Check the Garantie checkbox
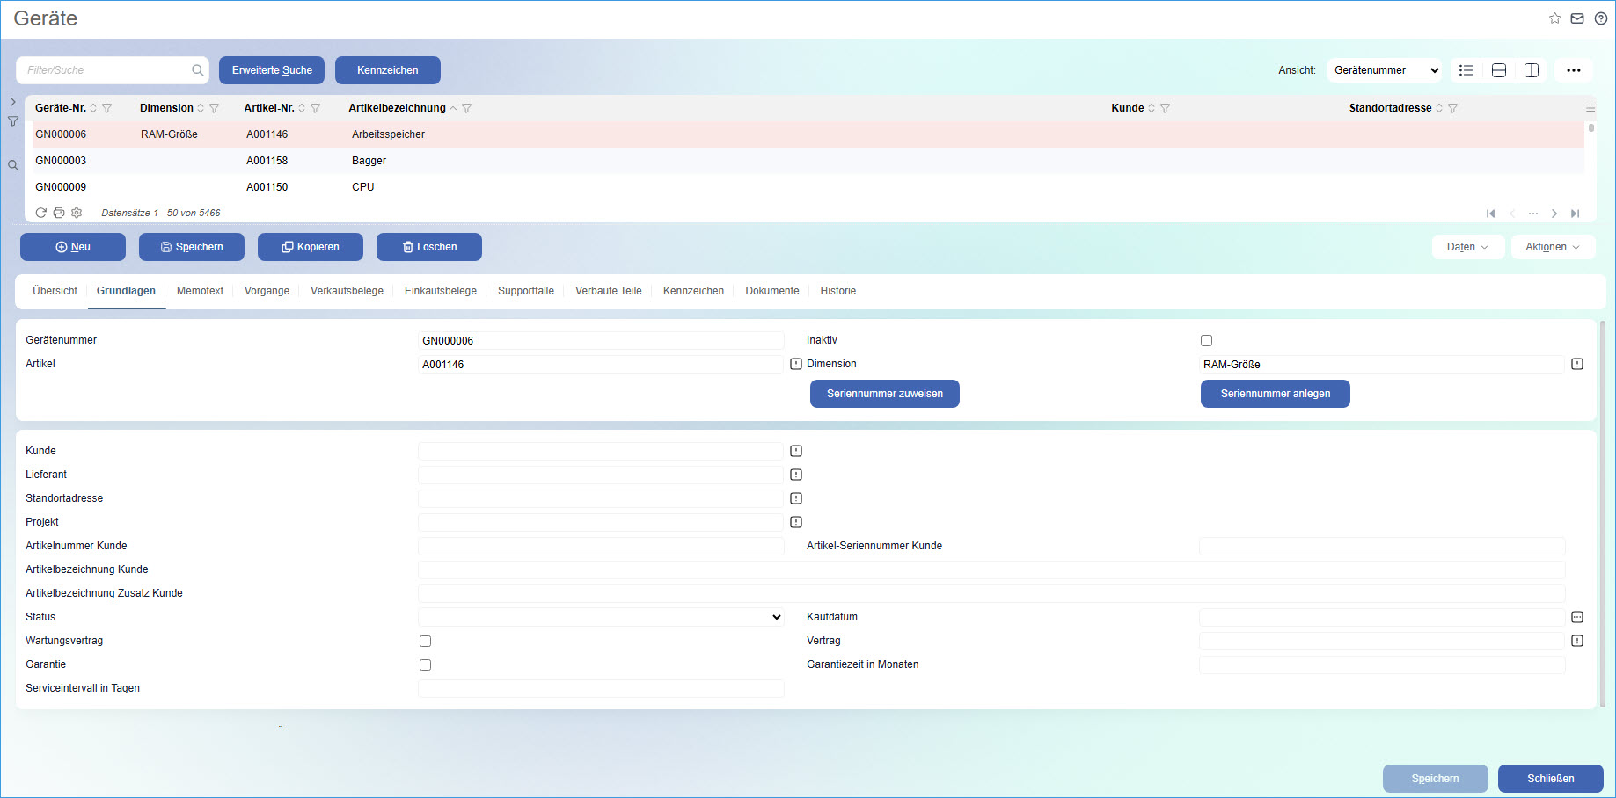Image resolution: width=1616 pixels, height=798 pixels. pyautogui.click(x=425, y=665)
